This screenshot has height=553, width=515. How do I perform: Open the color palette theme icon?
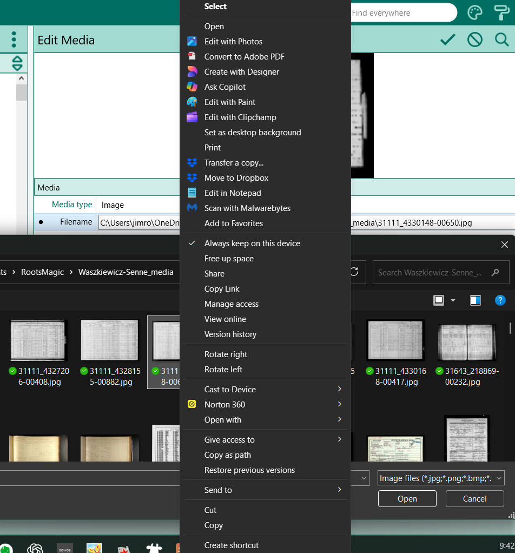[x=474, y=12]
